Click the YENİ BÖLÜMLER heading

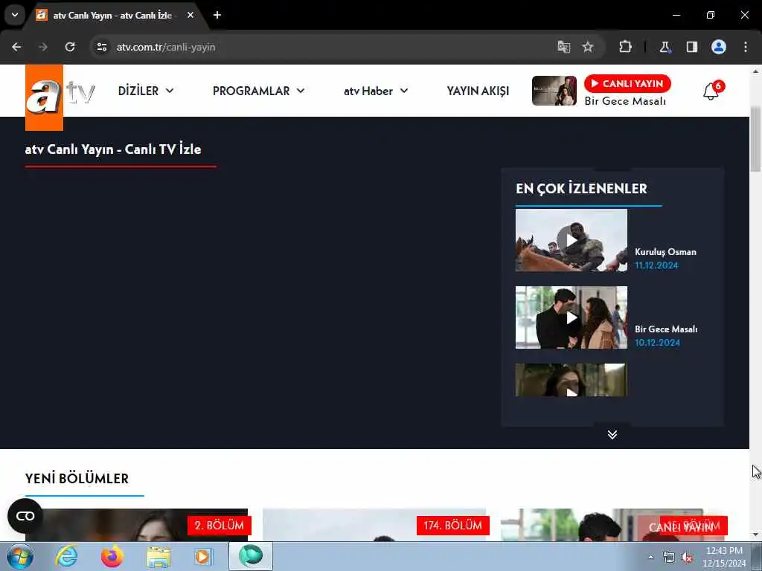tap(77, 478)
